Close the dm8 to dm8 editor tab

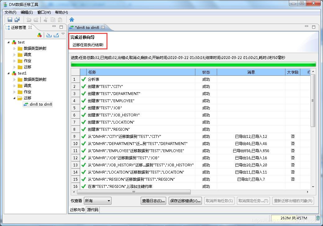point(103,27)
